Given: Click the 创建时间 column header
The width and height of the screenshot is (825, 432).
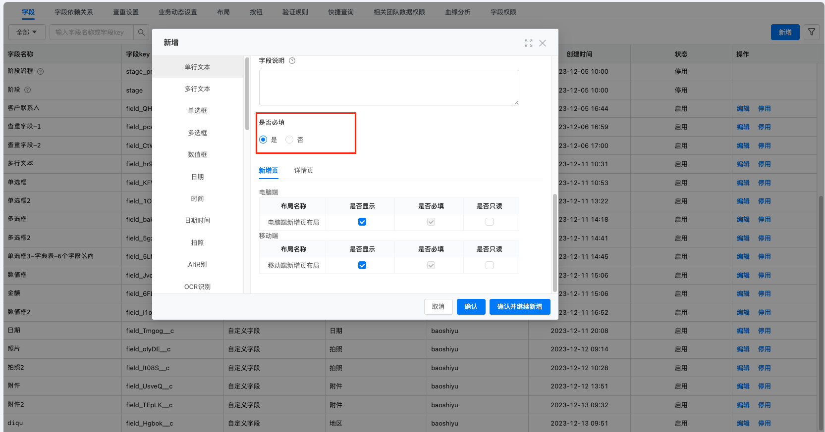Looking at the screenshot, I should point(579,54).
